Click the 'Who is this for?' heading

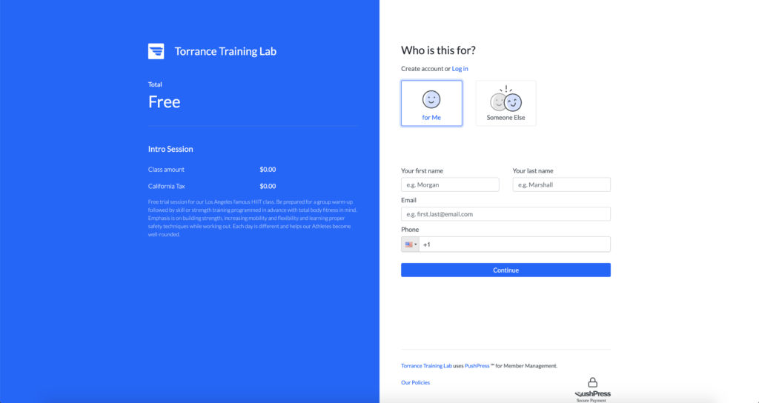pyautogui.click(x=439, y=50)
